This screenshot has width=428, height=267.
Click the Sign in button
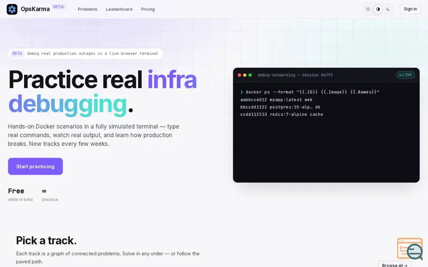pyautogui.click(x=410, y=9)
